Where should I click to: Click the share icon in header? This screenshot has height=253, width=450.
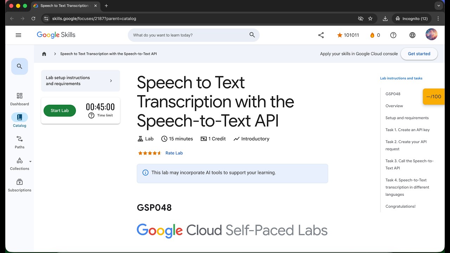point(321,35)
